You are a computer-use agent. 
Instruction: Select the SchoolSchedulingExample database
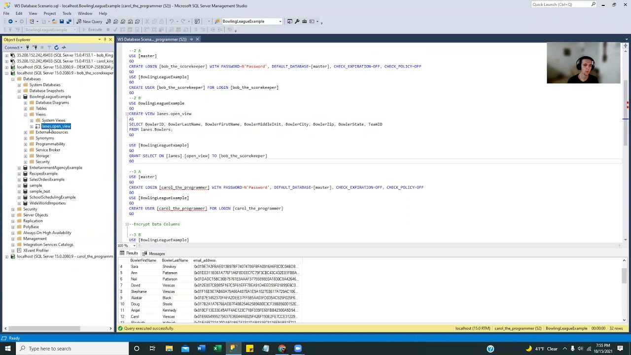click(52, 197)
